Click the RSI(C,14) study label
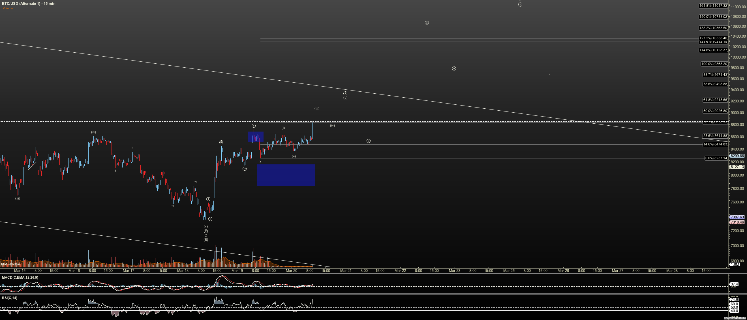Screen dimensions: 747x320 tap(10, 298)
